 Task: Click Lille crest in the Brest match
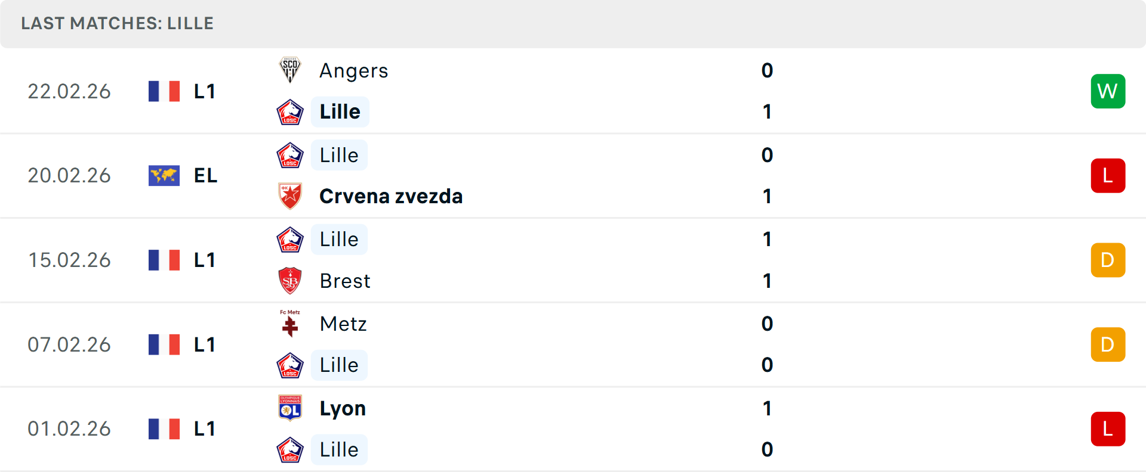coord(290,240)
